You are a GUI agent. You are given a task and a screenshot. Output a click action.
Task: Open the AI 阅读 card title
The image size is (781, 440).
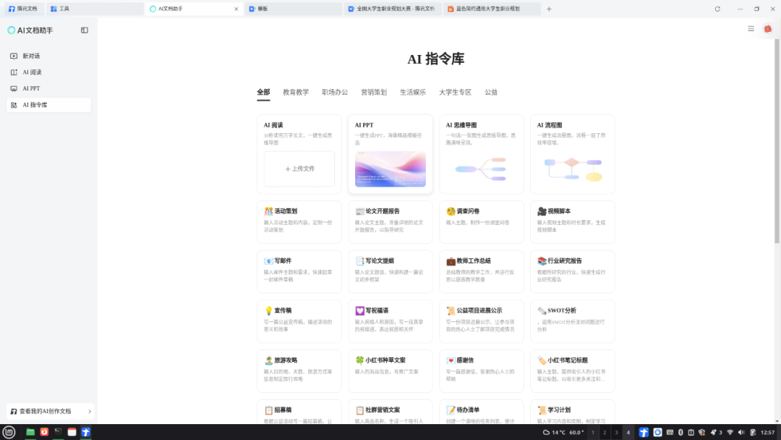pyautogui.click(x=273, y=125)
